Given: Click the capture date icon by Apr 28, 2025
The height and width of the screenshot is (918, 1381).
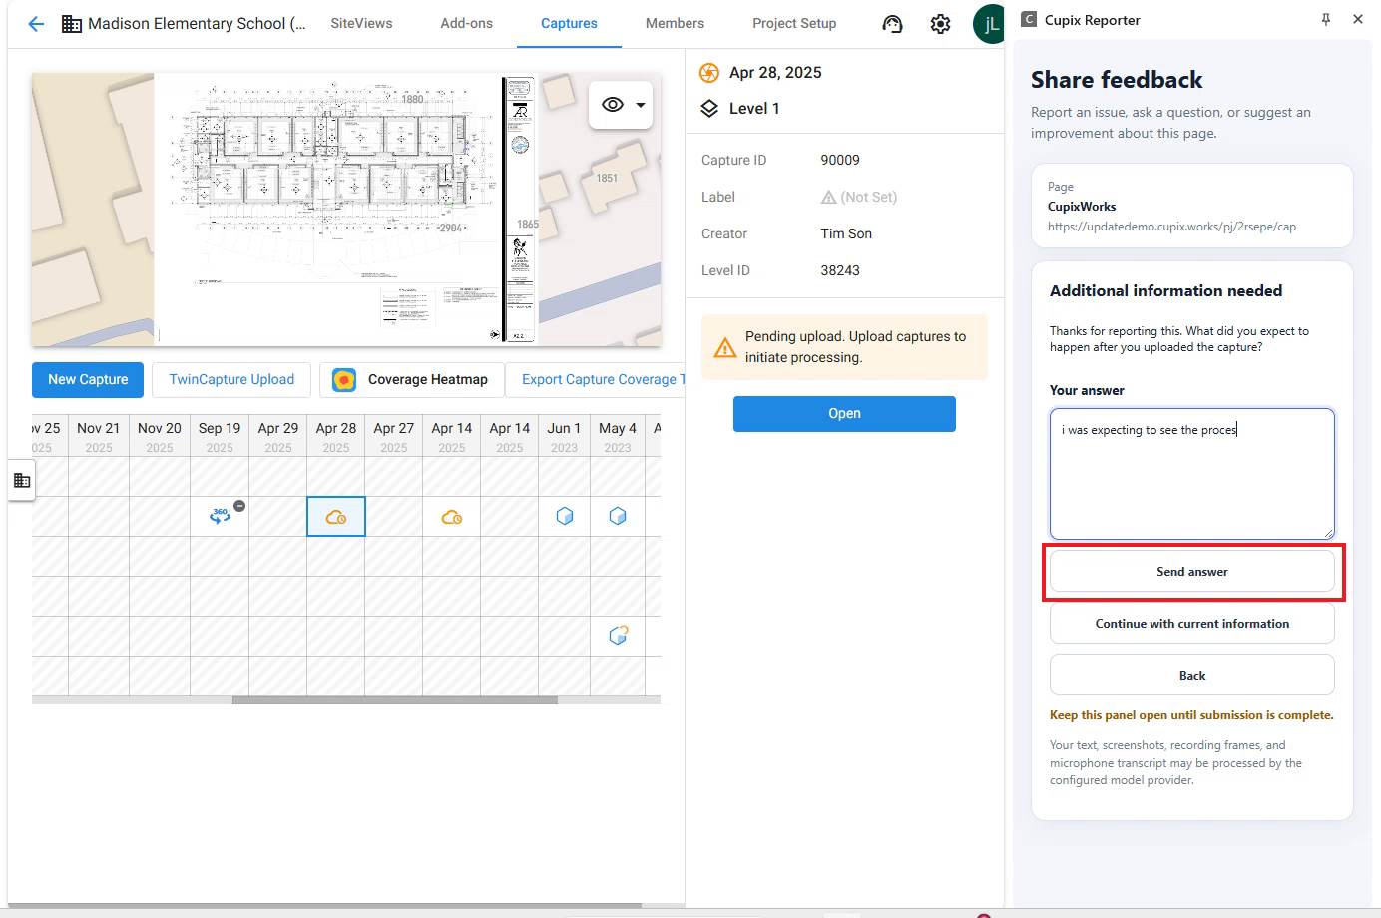Looking at the screenshot, I should pyautogui.click(x=709, y=73).
